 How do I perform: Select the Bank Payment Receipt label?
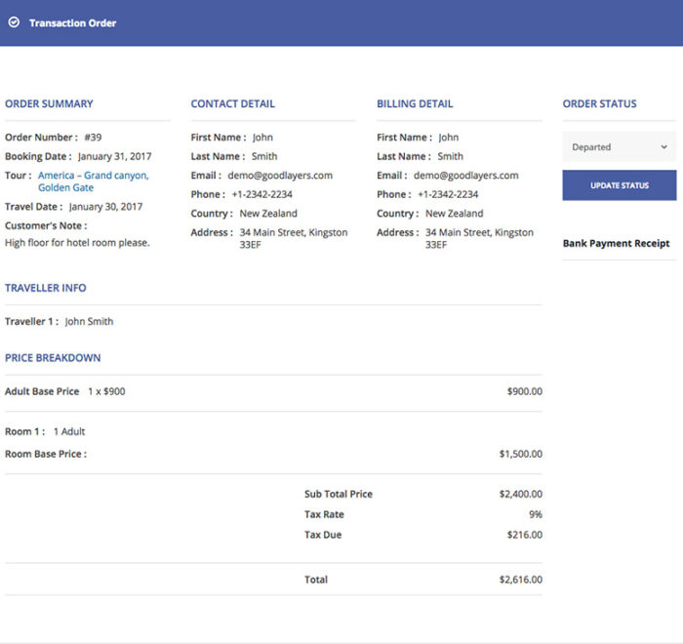[616, 243]
